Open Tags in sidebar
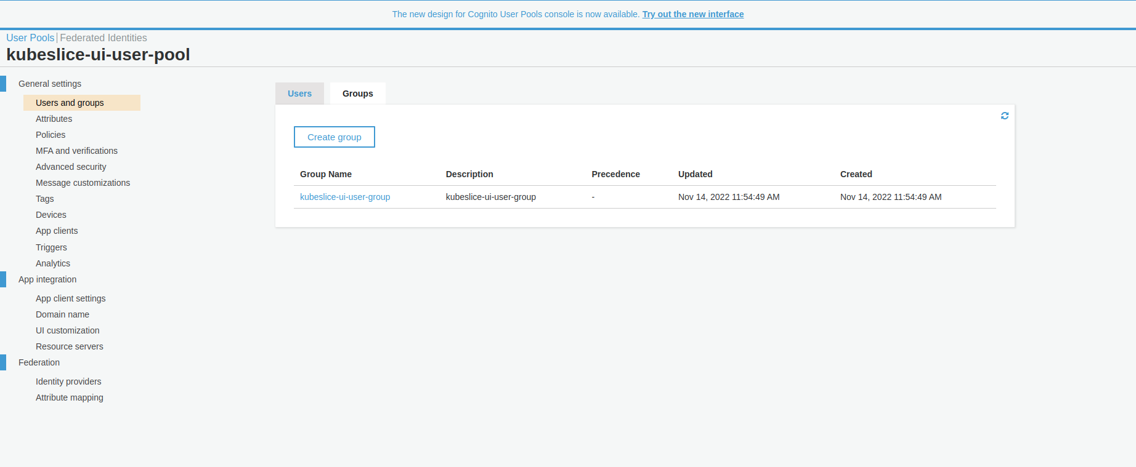This screenshot has height=467, width=1136. click(45, 199)
